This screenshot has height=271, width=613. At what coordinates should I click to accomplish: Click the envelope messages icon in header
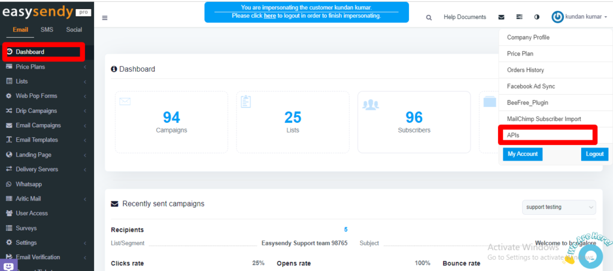[501, 17]
